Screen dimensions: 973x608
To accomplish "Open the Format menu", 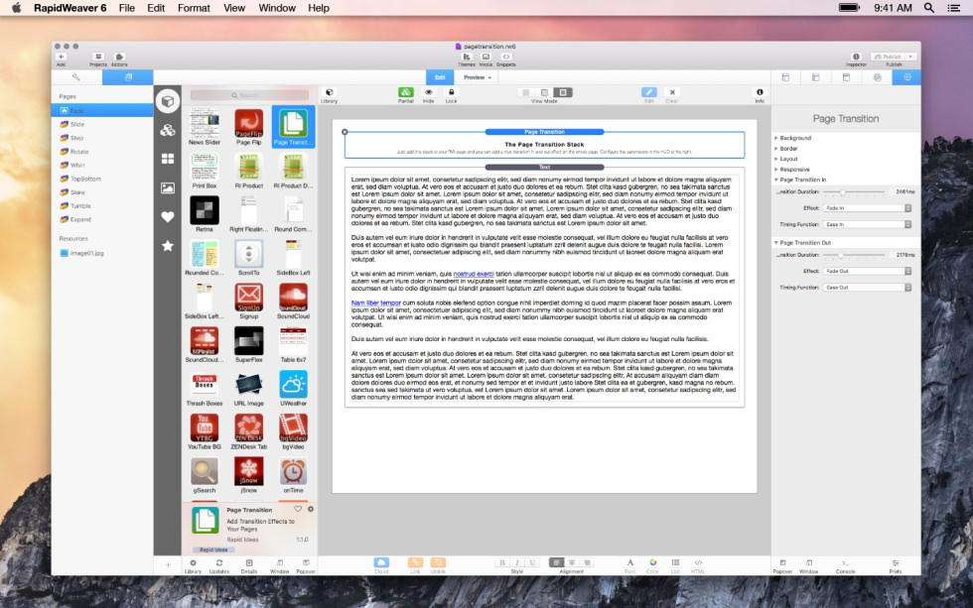I will 194,8.
